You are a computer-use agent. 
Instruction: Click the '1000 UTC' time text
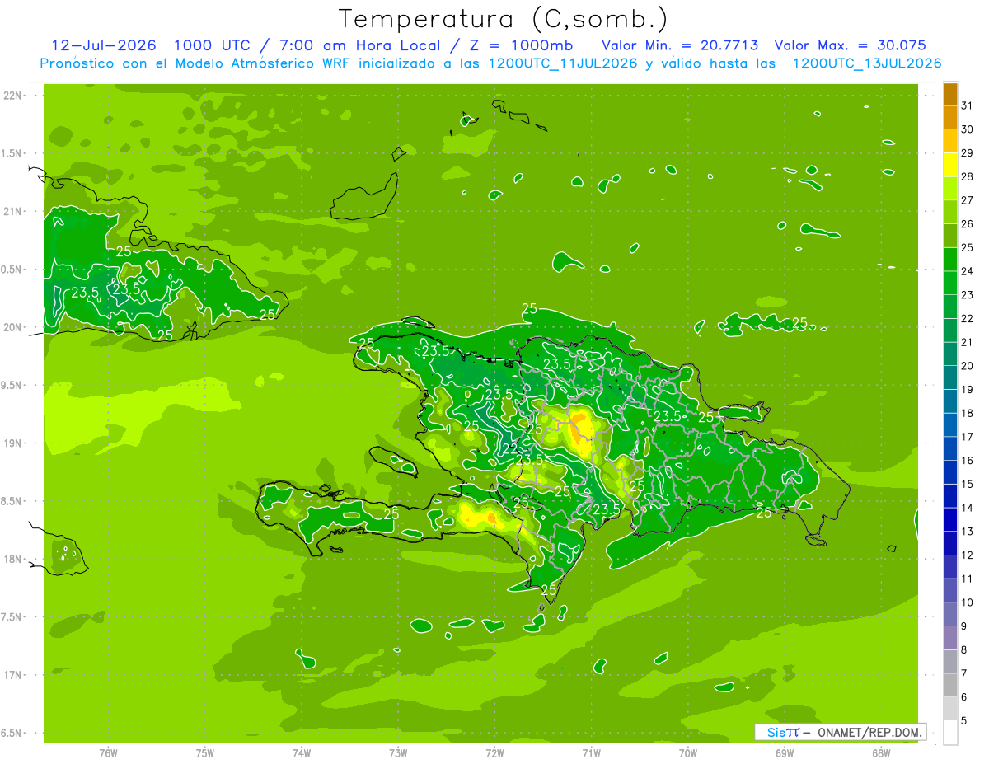point(210,45)
